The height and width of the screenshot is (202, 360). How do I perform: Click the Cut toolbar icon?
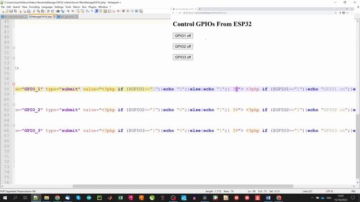click(x=34, y=11)
